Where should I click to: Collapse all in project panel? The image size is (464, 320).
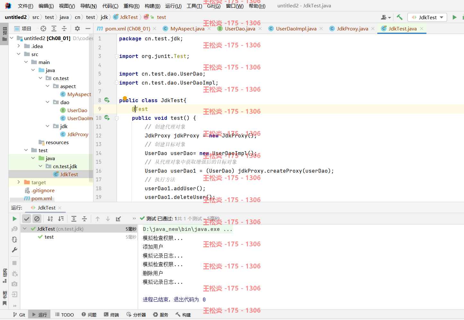pyautogui.click(x=64, y=29)
